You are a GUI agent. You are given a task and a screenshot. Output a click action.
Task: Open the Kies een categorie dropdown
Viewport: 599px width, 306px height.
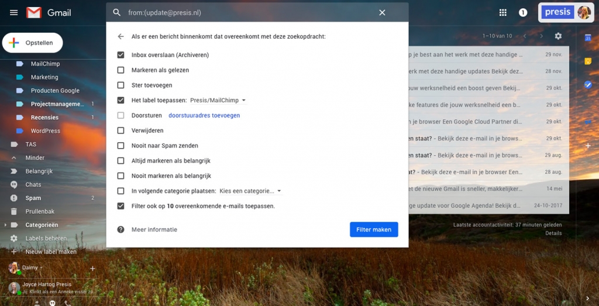click(250, 191)
